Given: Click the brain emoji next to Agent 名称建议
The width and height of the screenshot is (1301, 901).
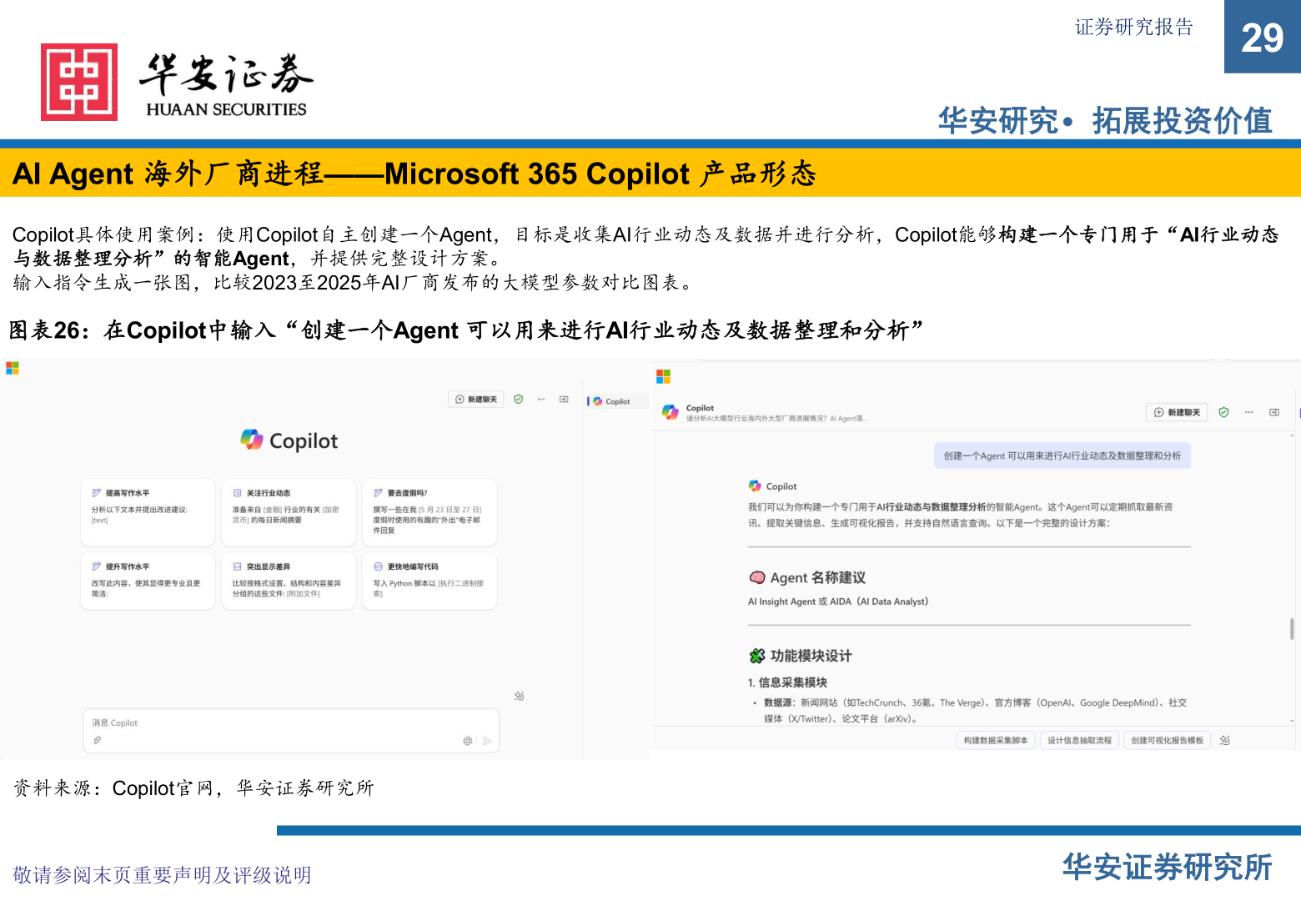Looking at the screenshot, I should point(756,577).
